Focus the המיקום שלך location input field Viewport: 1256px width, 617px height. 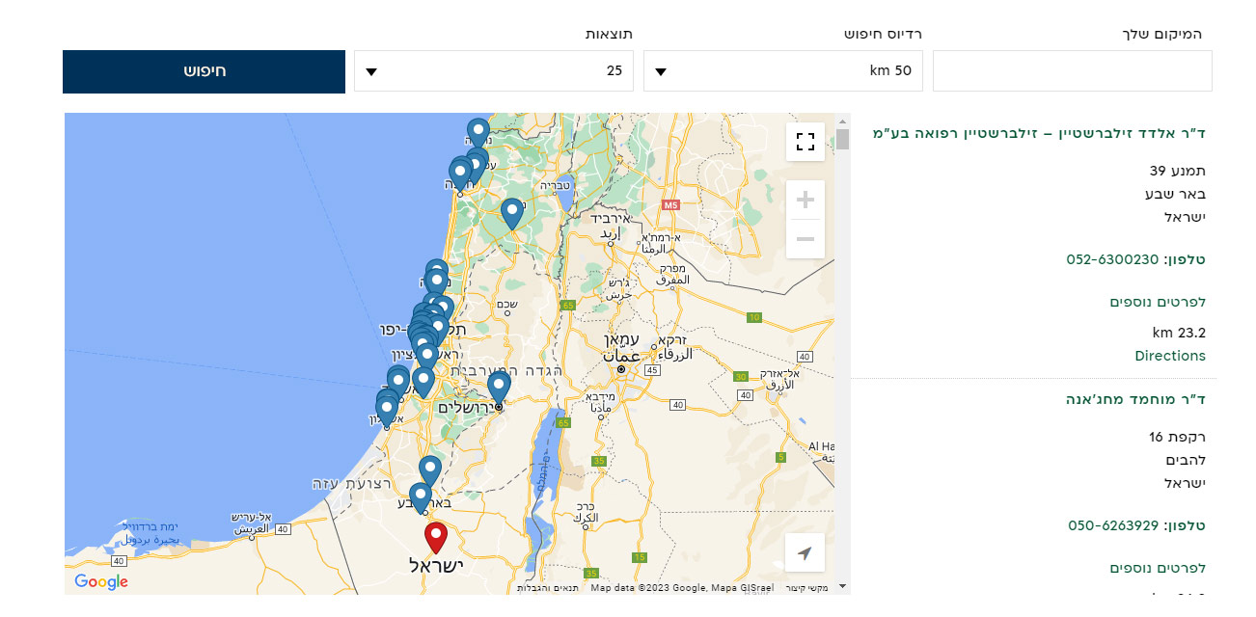1072,70
